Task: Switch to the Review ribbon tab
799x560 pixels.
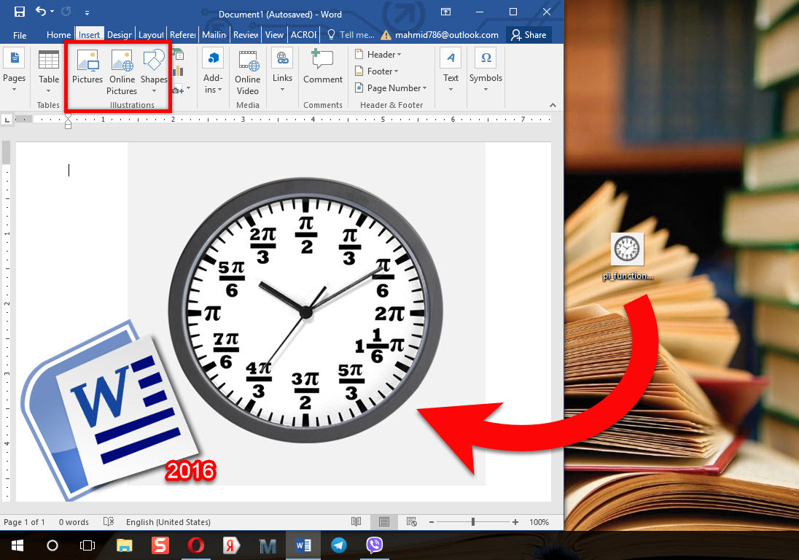Action: coord(246,34)
